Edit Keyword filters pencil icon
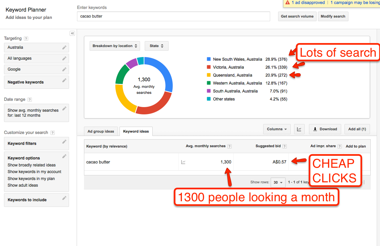This screenshot has width=380, height=246. 64,142
